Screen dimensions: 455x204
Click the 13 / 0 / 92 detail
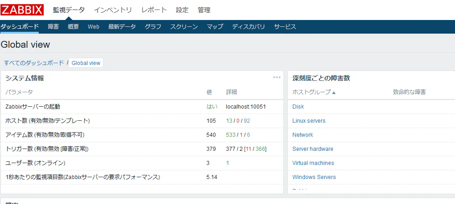point(238,121)
